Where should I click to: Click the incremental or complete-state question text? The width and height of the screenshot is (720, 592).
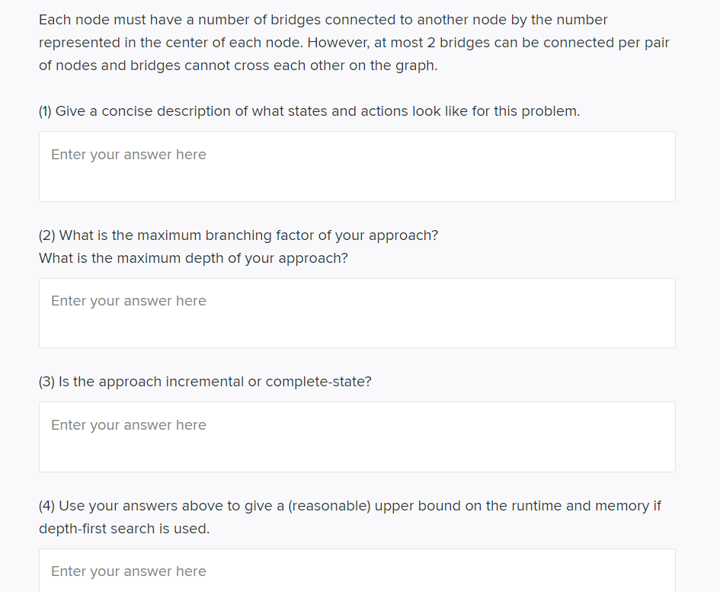tap(205, 382)
